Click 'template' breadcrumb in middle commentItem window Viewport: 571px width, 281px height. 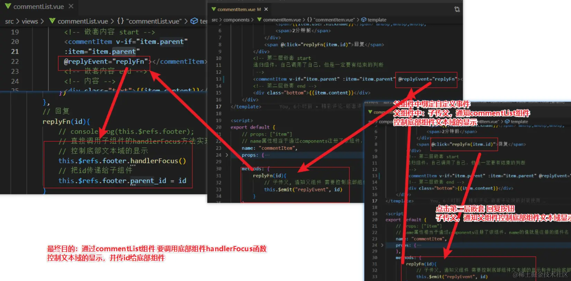[377, 20]
